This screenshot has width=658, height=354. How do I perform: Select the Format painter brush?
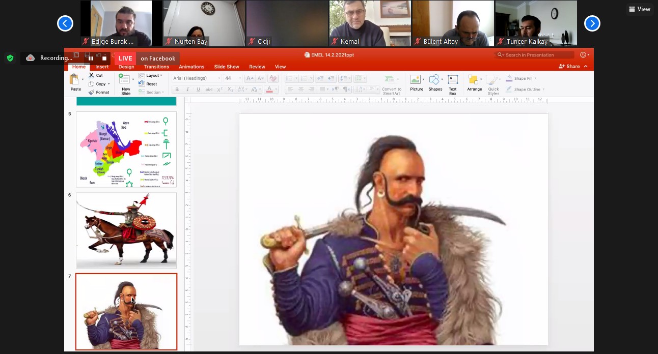[92, 92]
